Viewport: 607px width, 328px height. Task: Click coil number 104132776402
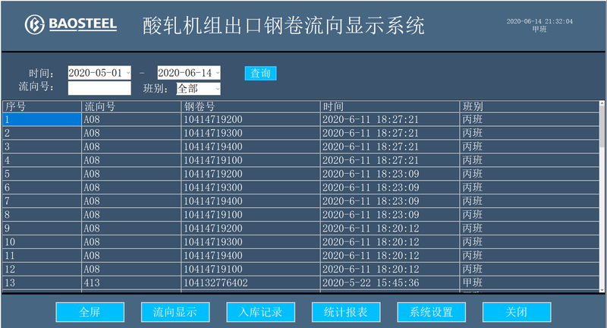tap(251, 282)
